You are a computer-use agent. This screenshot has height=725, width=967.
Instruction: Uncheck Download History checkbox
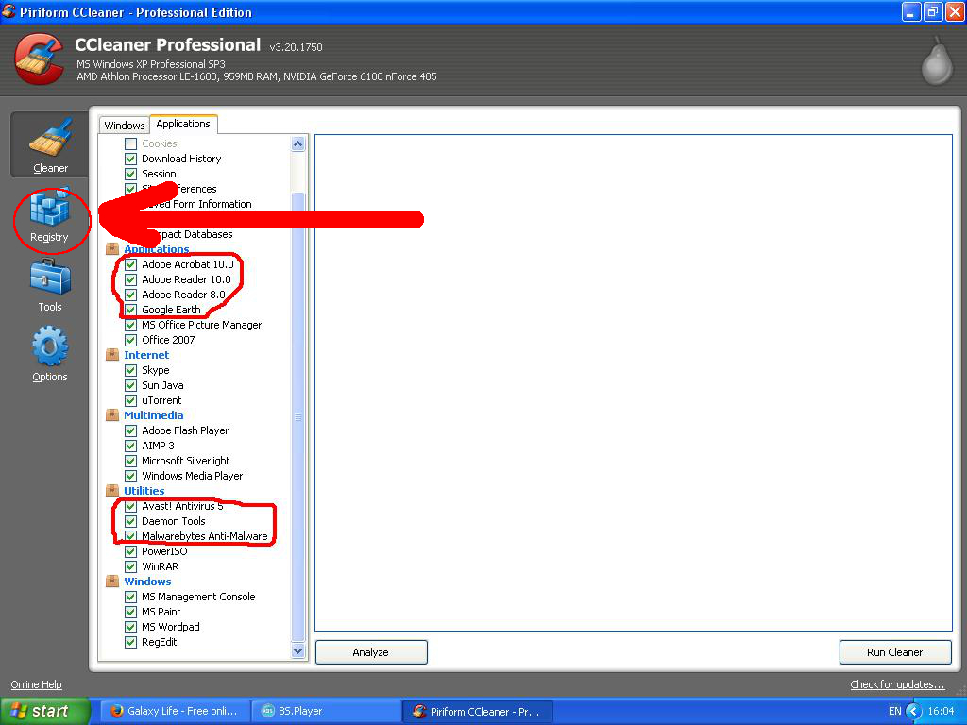130,159
